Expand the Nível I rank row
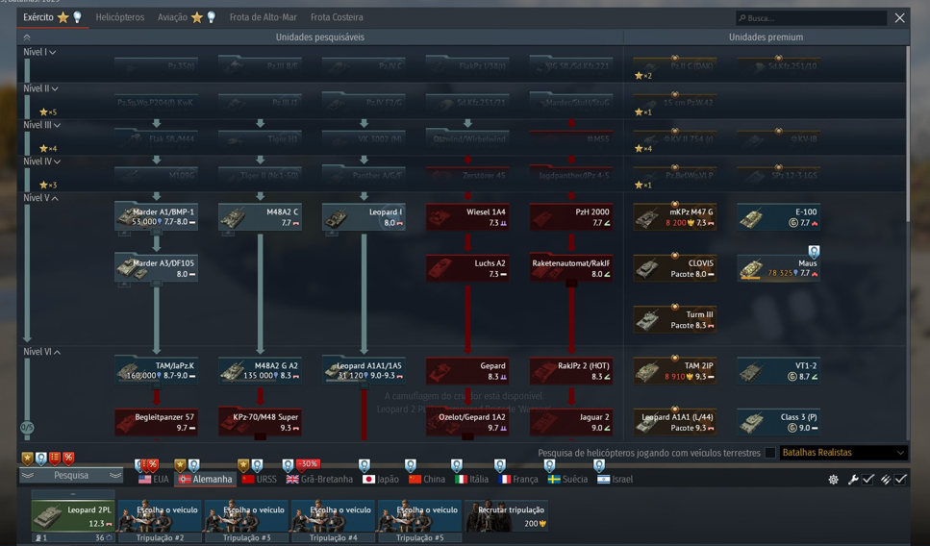The width and height of the screenshot is (930, 546). [39, 52]
